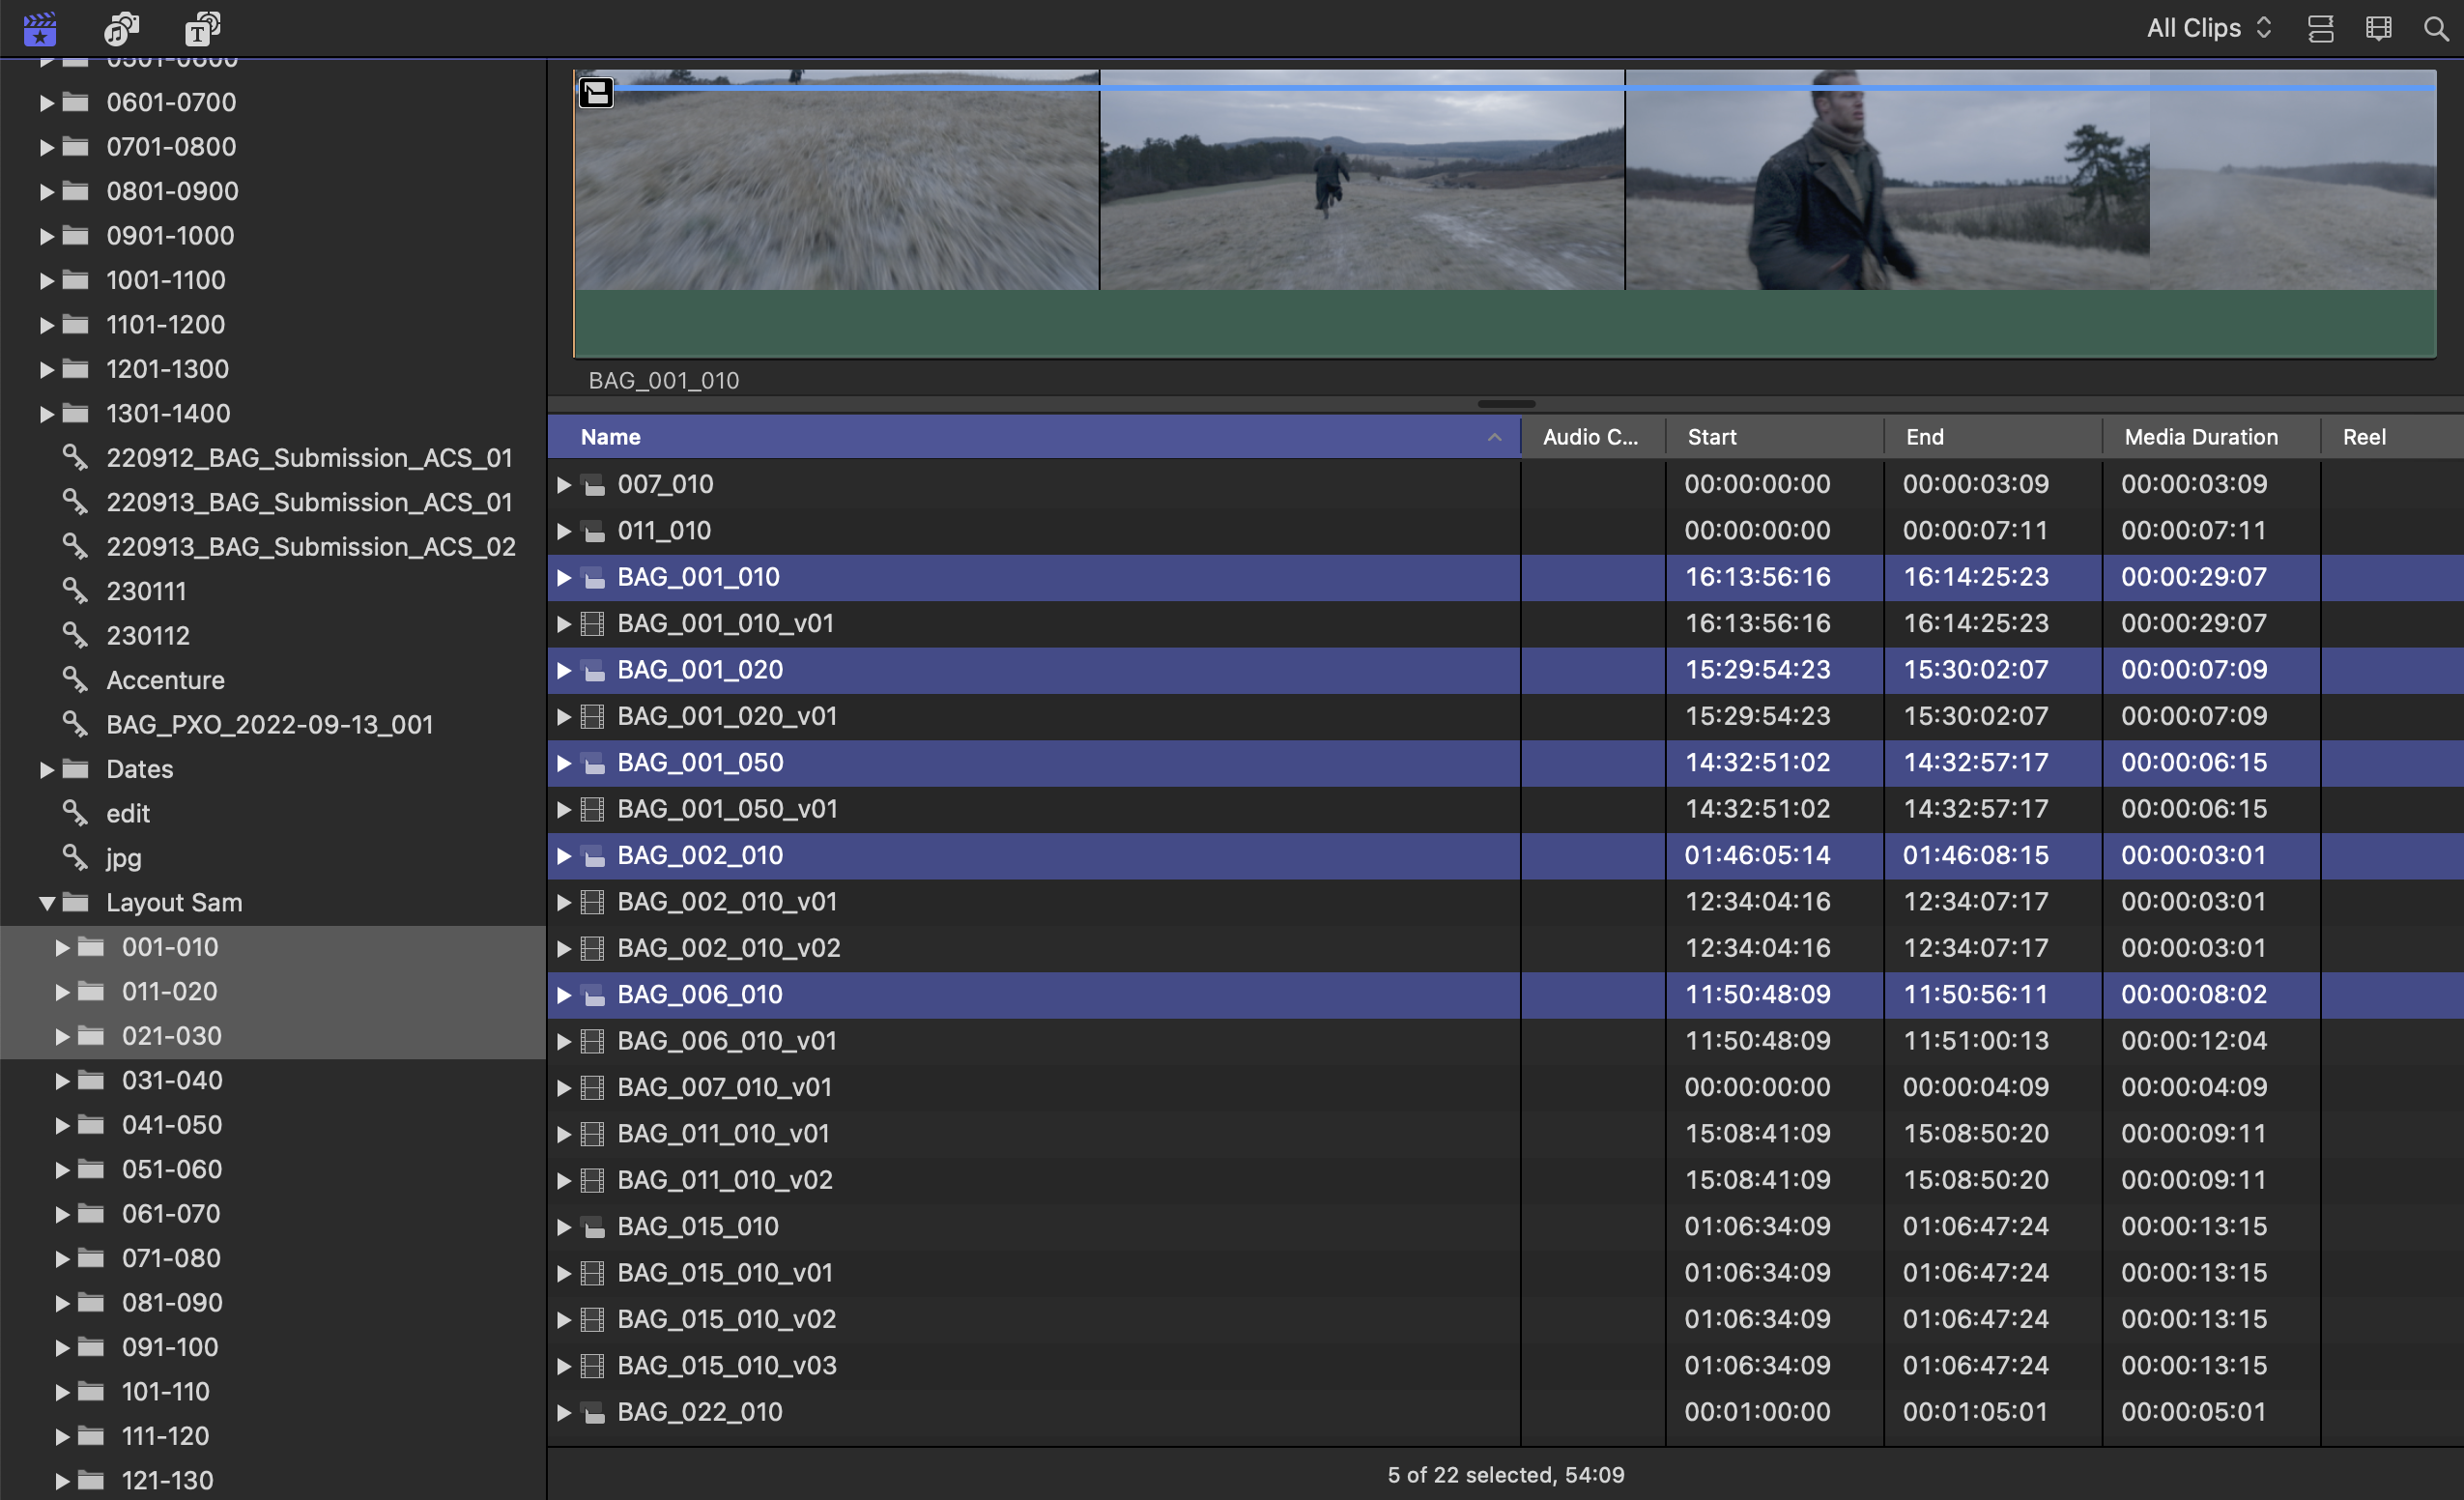Open the Titles and Generators sidebar icon
The height and width of the screenshot is (1500, 2464).
202,28
